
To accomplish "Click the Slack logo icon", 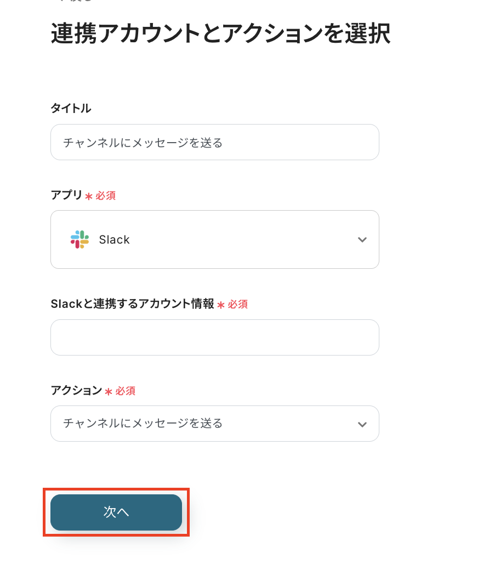I will point(79,240).
